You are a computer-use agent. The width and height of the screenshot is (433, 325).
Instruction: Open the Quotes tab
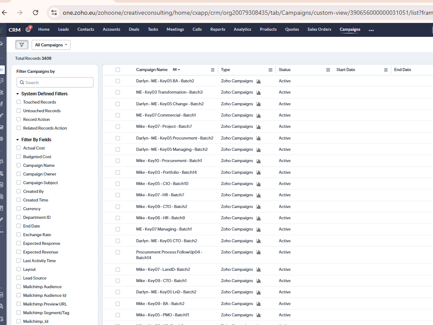(x=292, y=29)
